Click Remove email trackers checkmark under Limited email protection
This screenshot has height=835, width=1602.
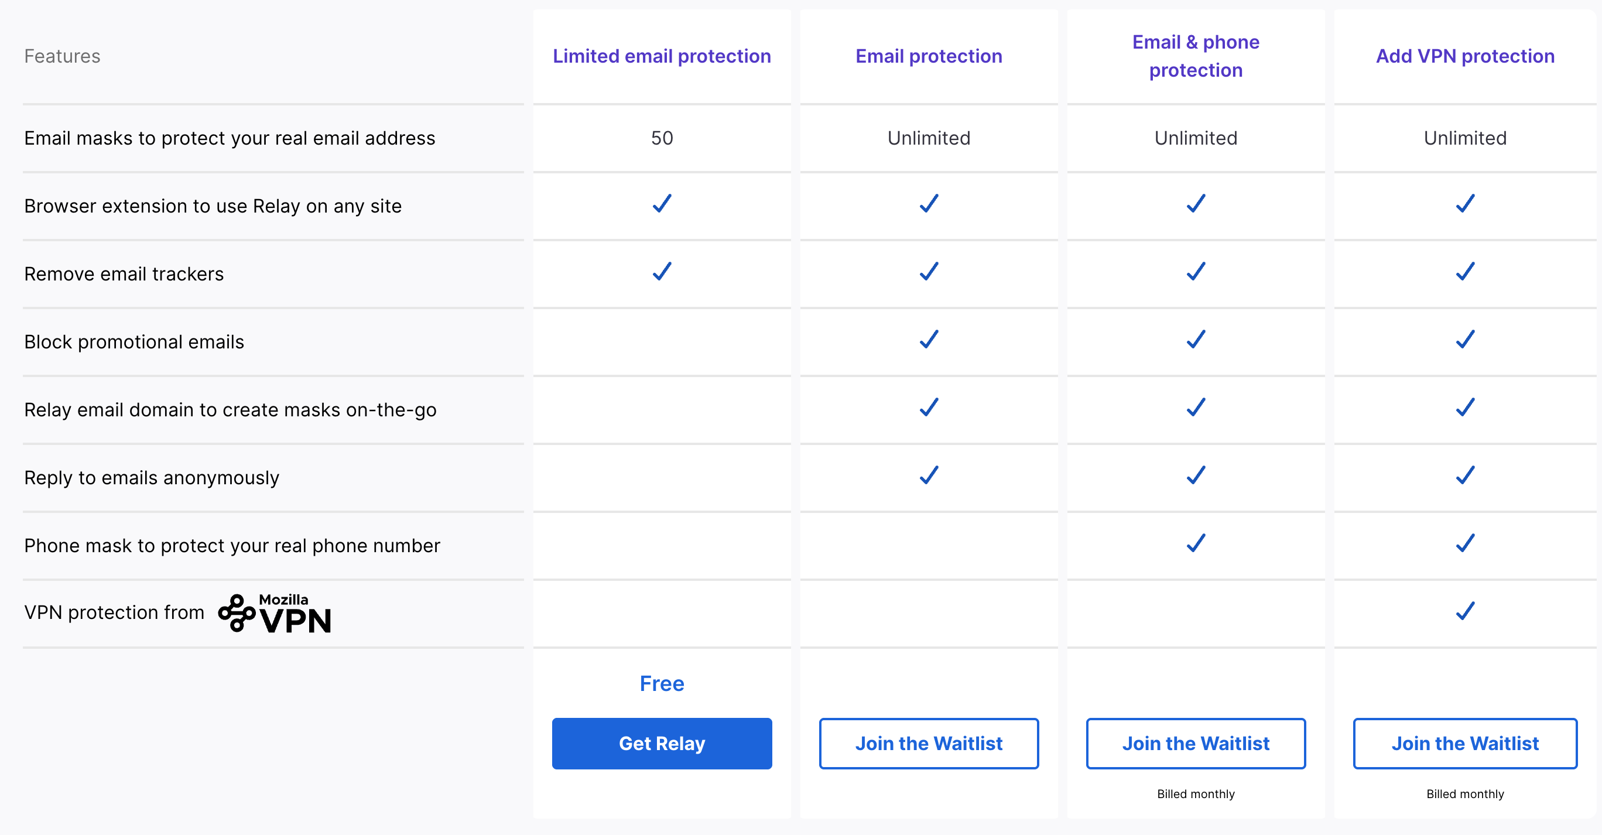(662, 271)
